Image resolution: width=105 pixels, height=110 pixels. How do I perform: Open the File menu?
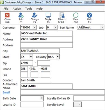tap(6, 8)
